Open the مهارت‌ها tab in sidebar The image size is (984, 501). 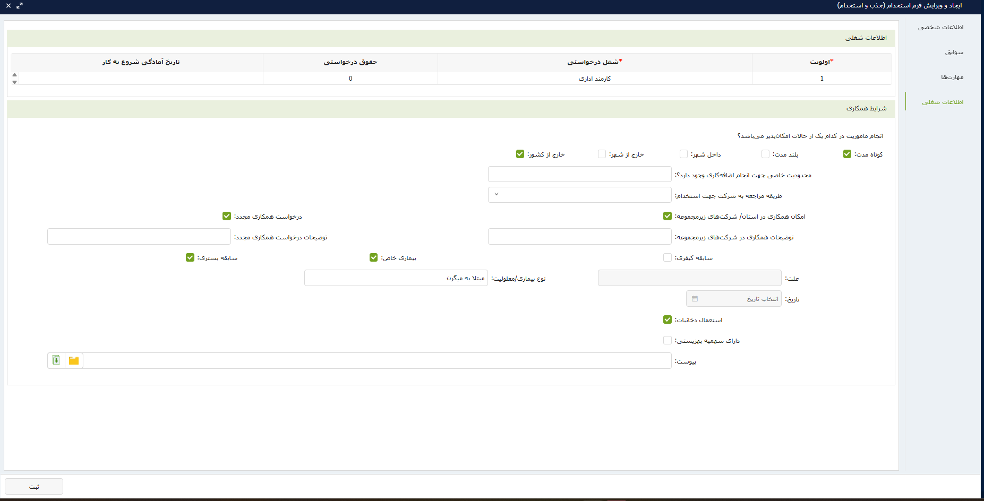[952, 77]
